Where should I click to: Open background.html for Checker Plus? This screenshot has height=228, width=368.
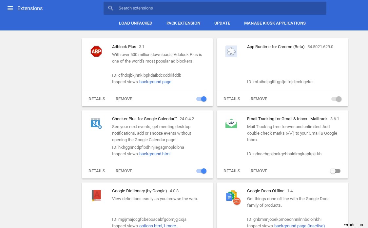(155, 154)
